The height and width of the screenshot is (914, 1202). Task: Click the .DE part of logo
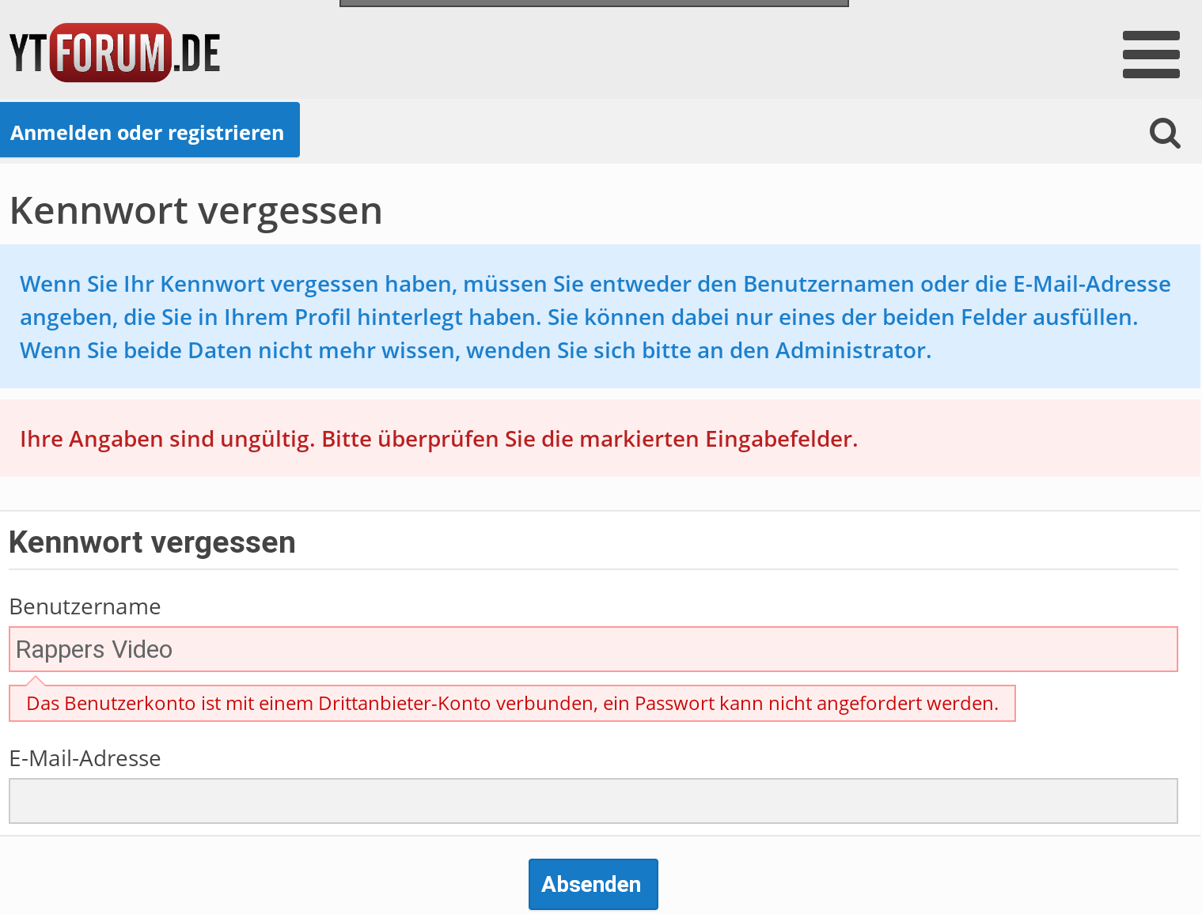click(197, 54)
